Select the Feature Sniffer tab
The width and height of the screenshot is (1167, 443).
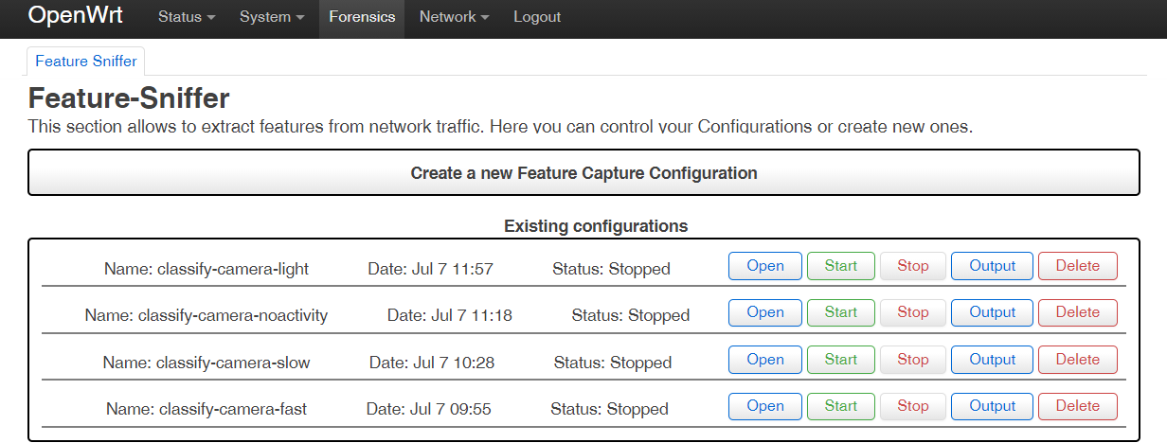point(86,62)
